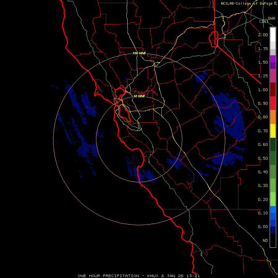The width and height of the screenshot is (278, 278).
Task: Select the 0.40 legend value
Action: coord(263,172)
